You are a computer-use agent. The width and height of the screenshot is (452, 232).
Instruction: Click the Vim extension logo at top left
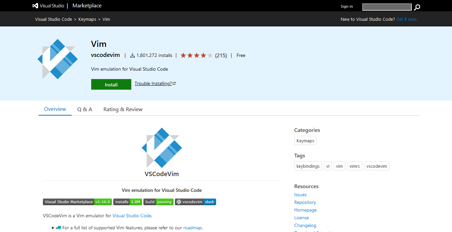pyautogui.click(x=57, y=59)
